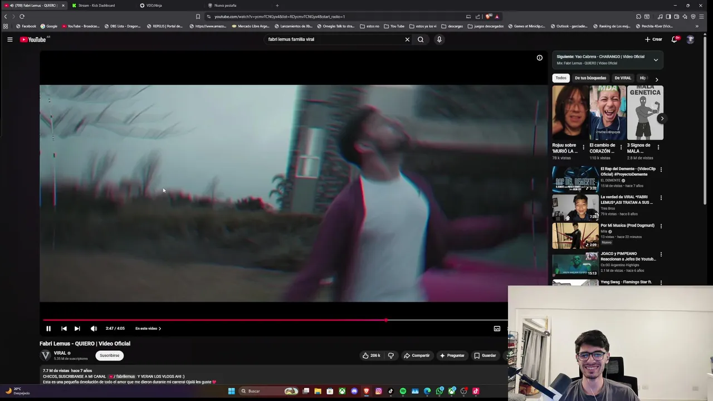This screenshot has width=713, height=401.
Task: Open options for 'Por Mi Musica' video
Action: click(661, 226)
